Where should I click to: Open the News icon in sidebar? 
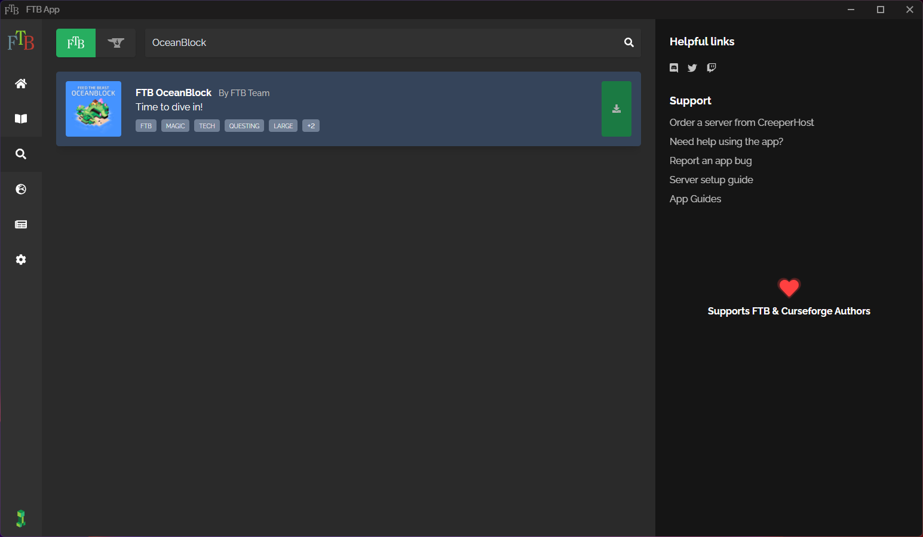[21, 224]
